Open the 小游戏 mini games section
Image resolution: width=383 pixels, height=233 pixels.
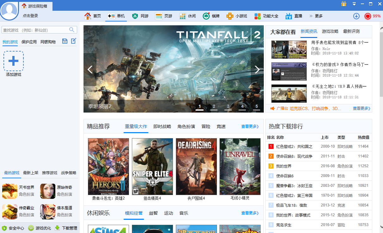[x=237, y=16]
